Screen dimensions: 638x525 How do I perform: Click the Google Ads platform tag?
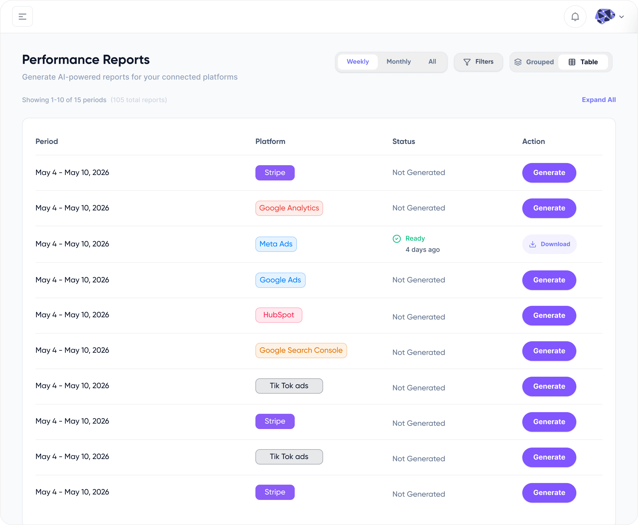(280, 280)
